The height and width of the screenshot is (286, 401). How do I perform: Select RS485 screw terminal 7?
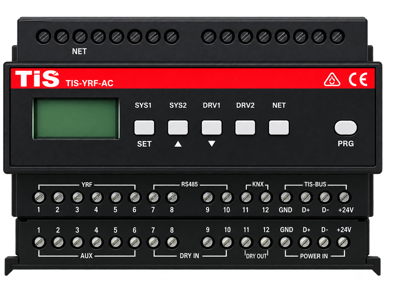click(x=153, y=197)
